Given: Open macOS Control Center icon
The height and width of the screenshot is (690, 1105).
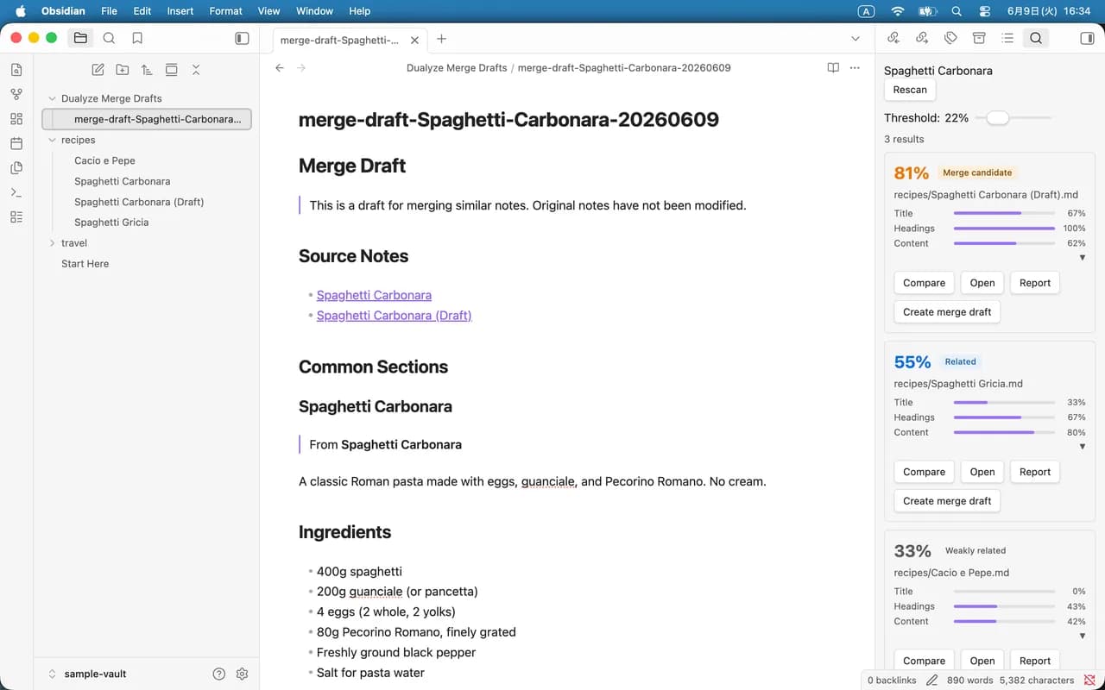Looking at the screenshot, I should [x=984, y=11].
